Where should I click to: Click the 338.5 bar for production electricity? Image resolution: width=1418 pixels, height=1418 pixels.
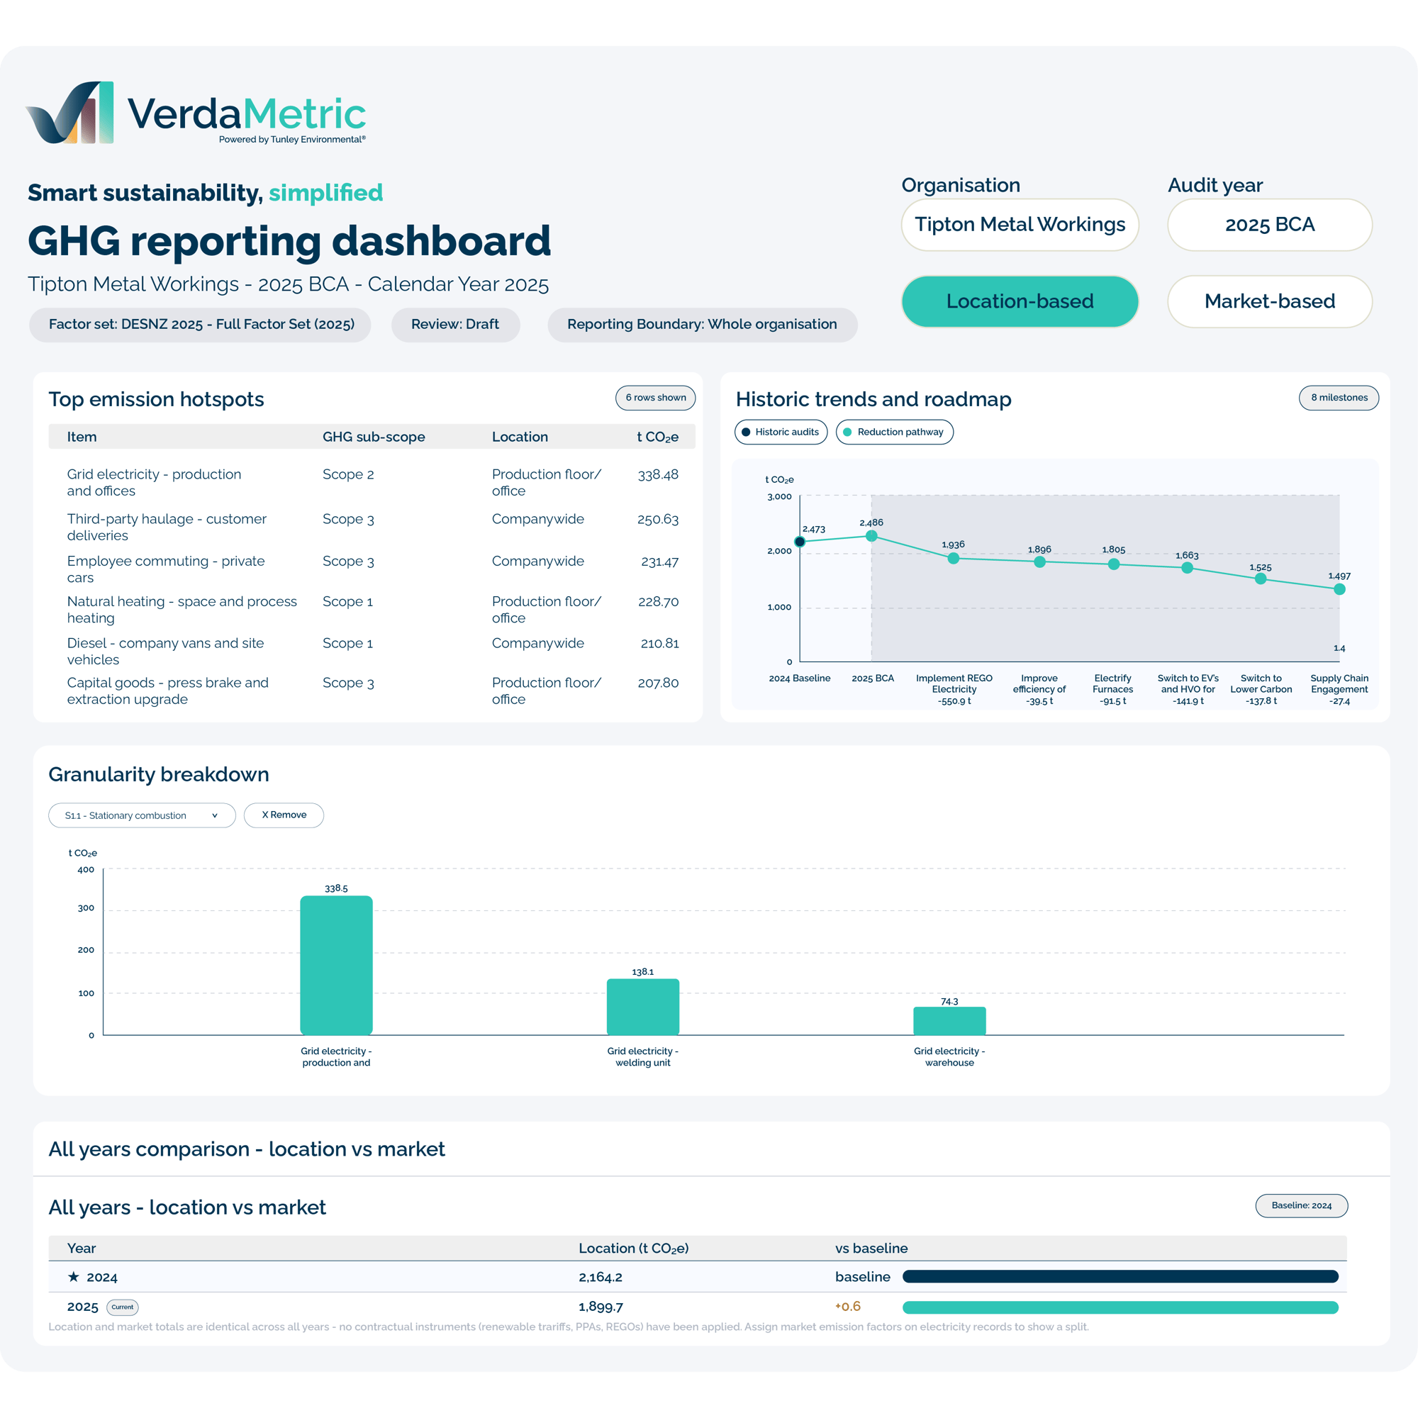point(336,964)
